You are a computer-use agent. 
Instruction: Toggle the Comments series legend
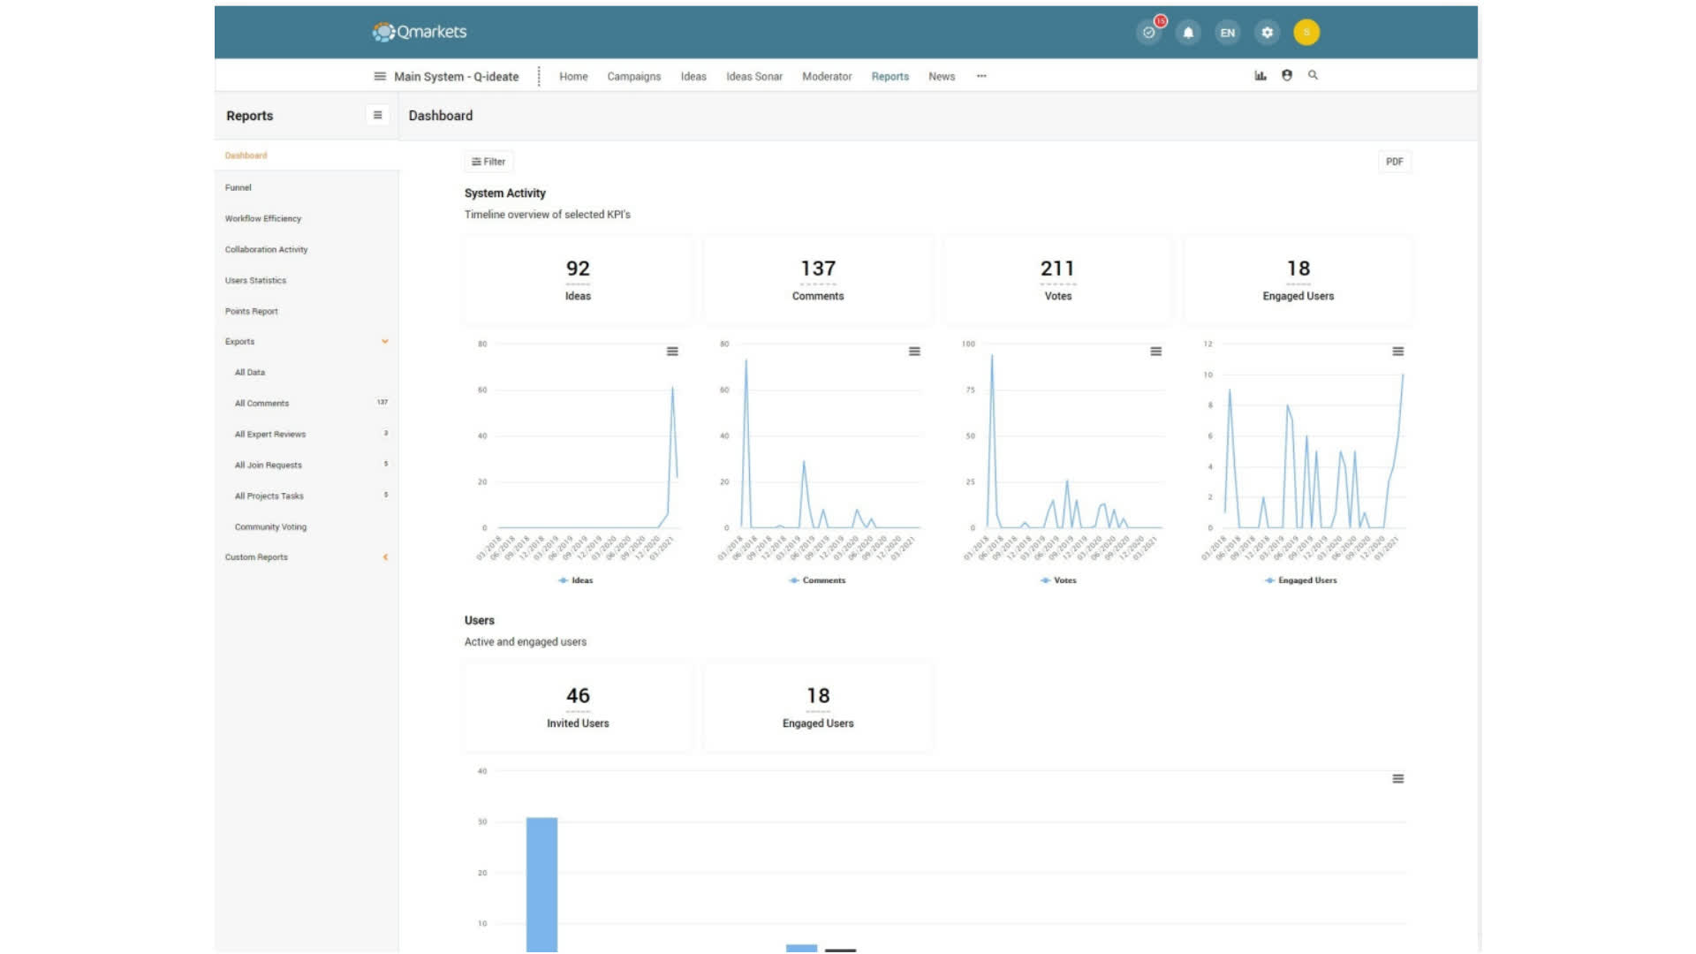click(x=817, y=580)
